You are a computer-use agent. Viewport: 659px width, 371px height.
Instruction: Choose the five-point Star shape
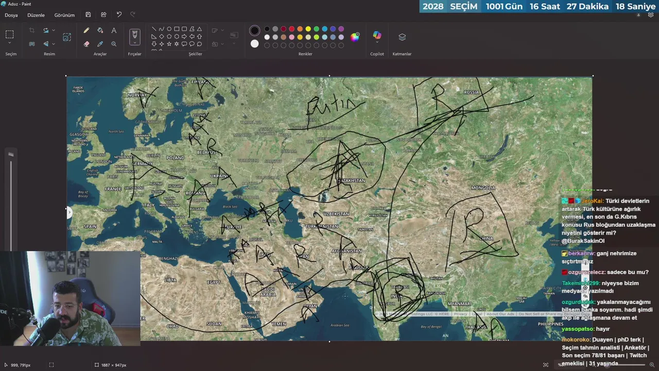(169, 44)
